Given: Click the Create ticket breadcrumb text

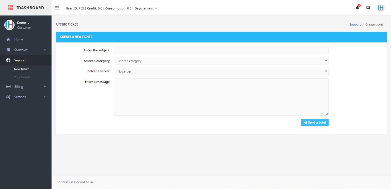Looking at the screenshot, I should click(374, 24).
